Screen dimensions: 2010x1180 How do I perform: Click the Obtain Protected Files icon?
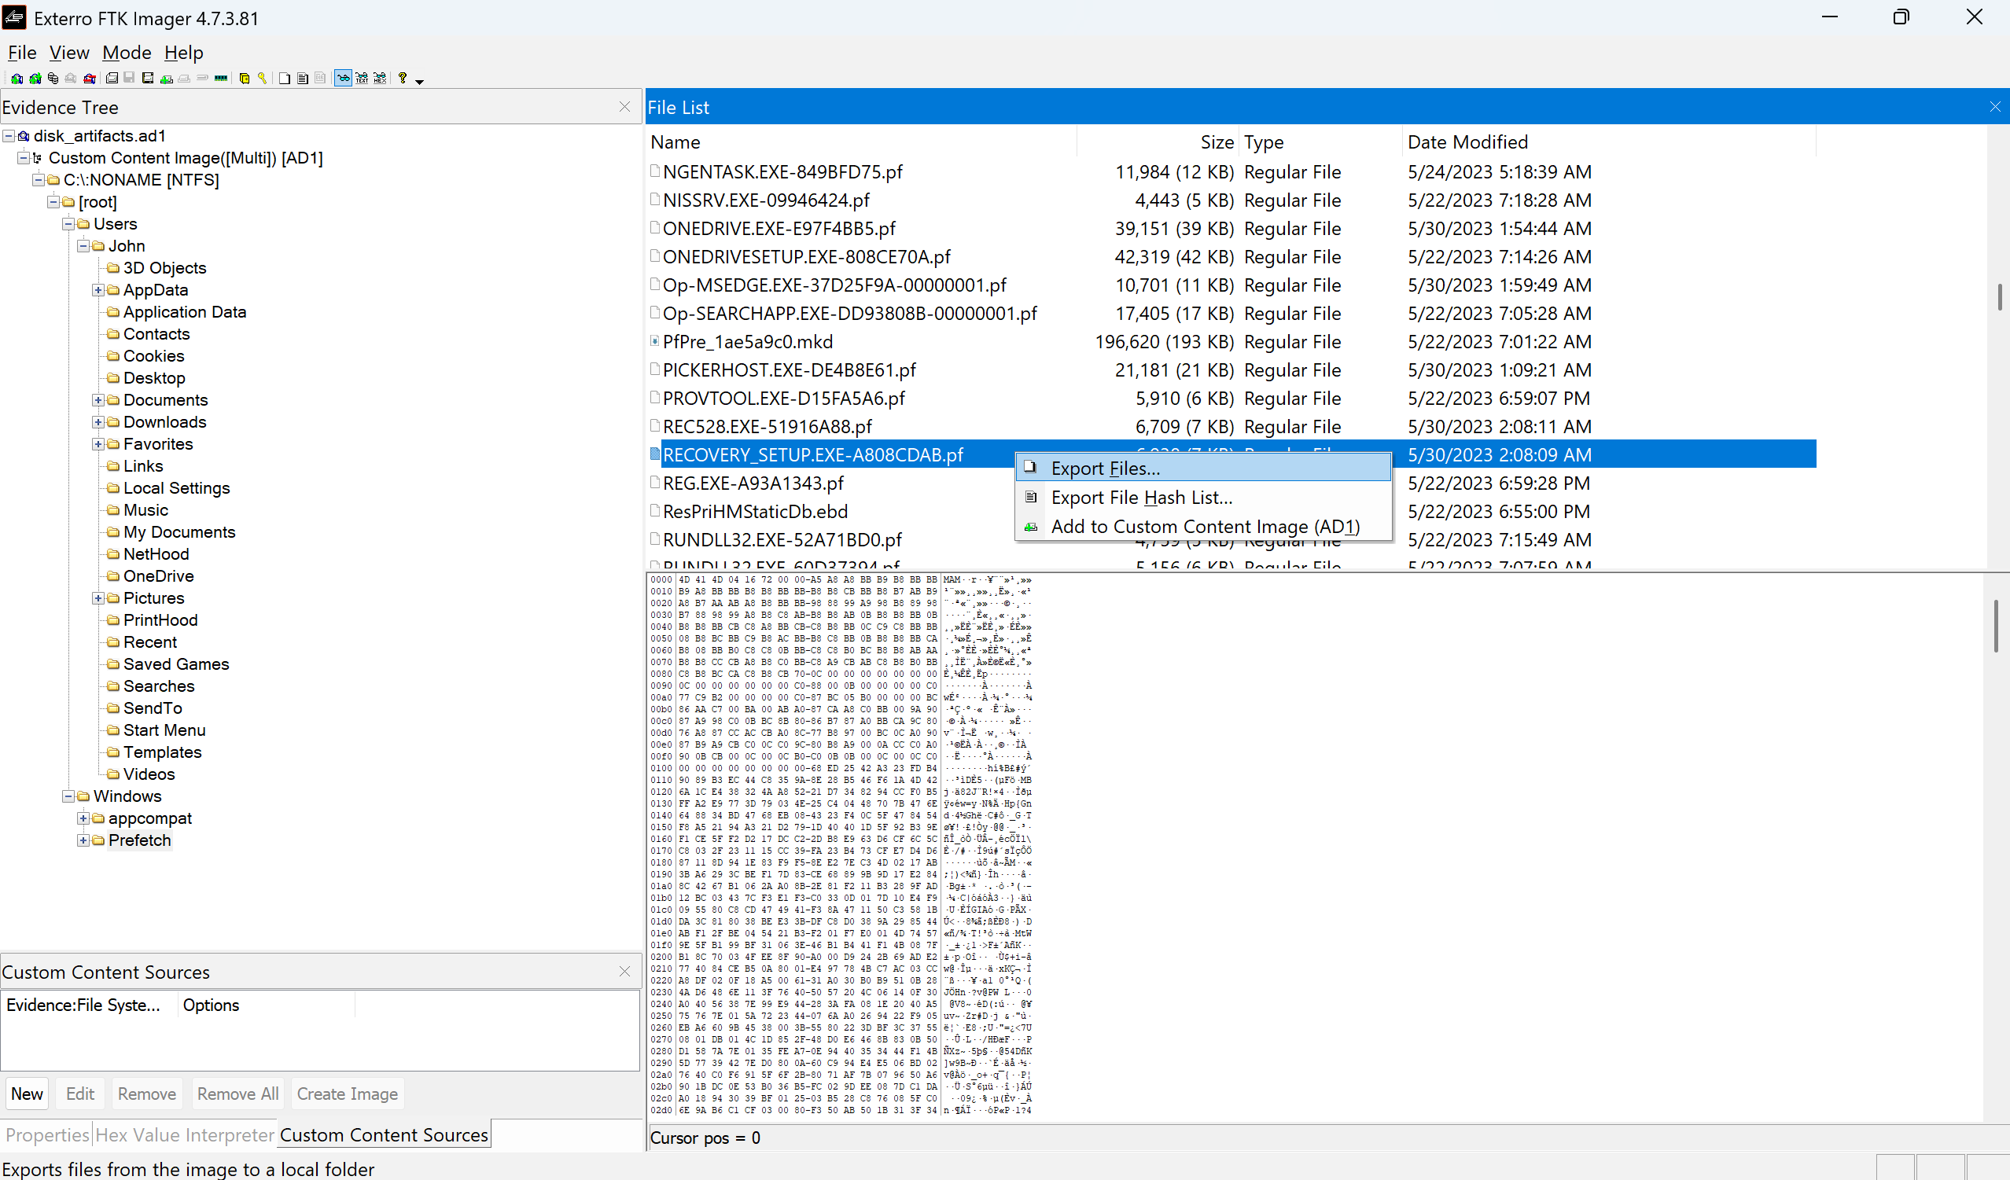pyautogui.click(x=244, y=77)
